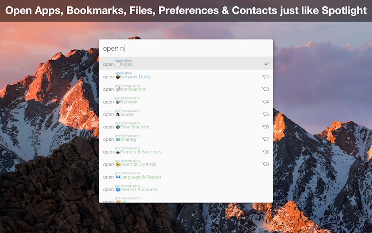Image resolution: width=372 pixels, height=233 pixels.
Task: Choose the Notifications result text
Action: pos(133,89)
